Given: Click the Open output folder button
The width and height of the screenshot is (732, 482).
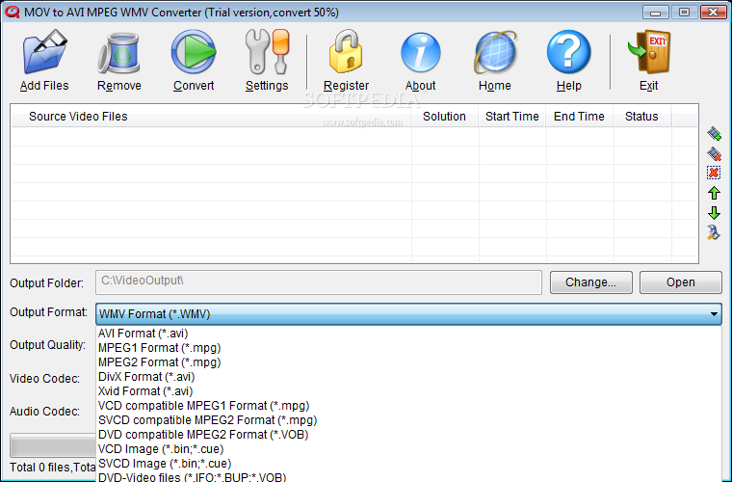Looking at the screenshot, I should (680, 282).
